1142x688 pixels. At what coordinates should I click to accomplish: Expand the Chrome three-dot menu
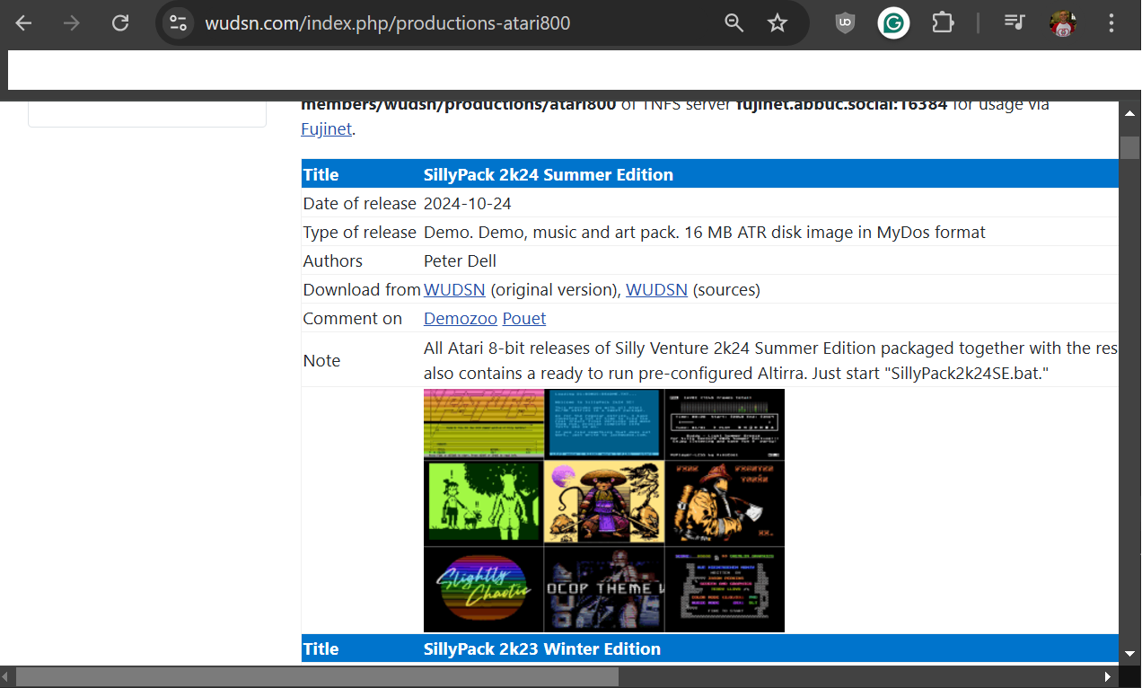pyautogui.click(x=1112, y=23)
